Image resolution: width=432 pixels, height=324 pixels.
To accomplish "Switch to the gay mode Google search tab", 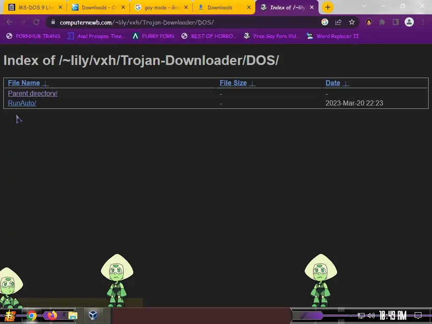I will tap(161, 8).
